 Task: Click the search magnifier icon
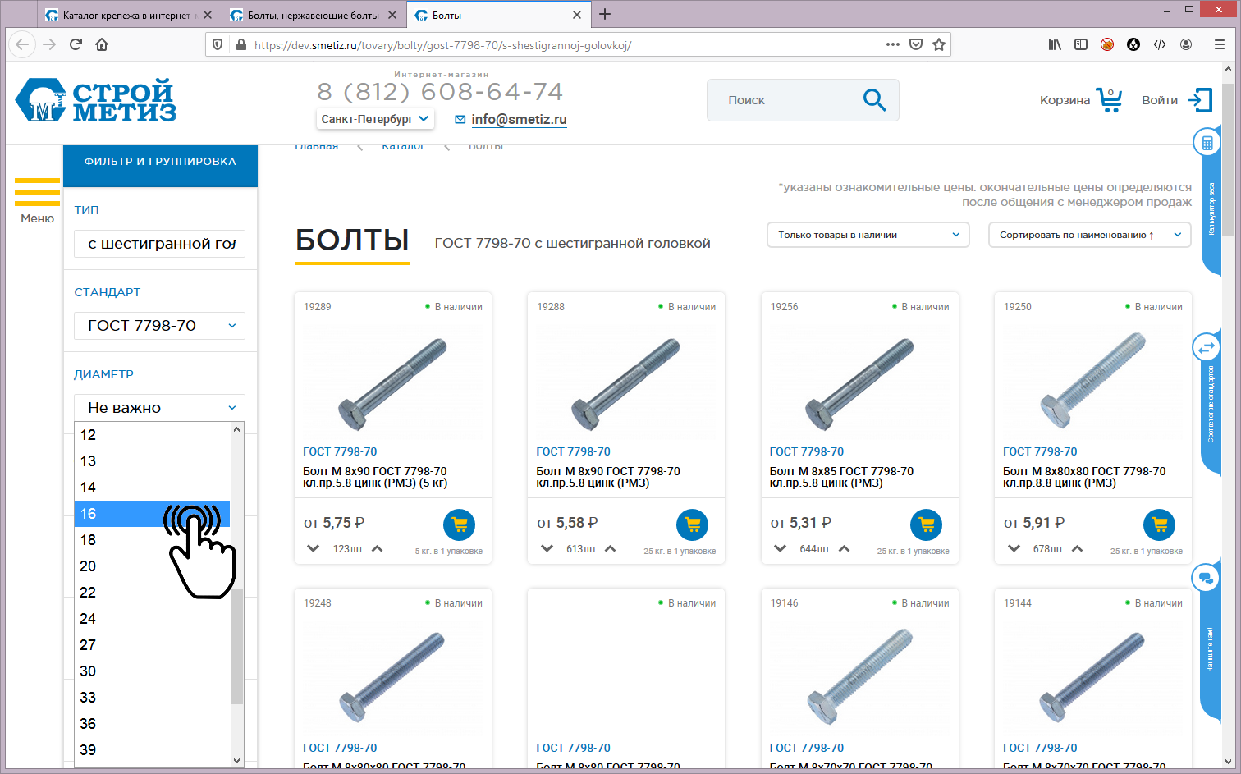(874, 100)
